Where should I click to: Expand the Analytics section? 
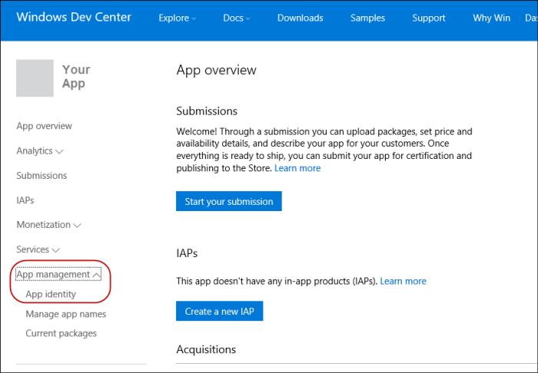[39, 151]
